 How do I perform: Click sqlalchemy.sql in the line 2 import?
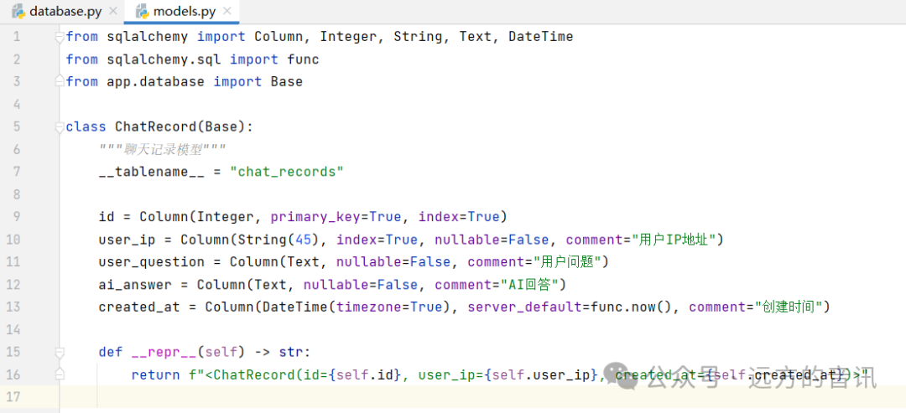(x=164, y=59)
